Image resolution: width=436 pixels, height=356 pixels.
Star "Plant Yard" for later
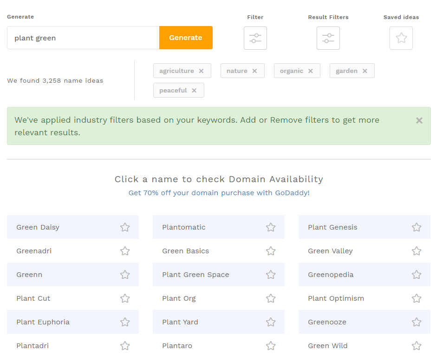(x=271, y=322)
